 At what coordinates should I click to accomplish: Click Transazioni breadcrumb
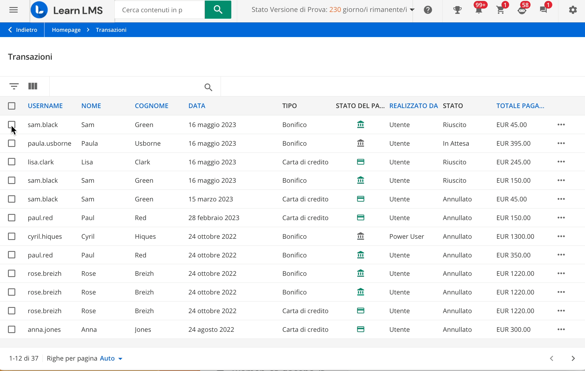(x=111, y=30)
